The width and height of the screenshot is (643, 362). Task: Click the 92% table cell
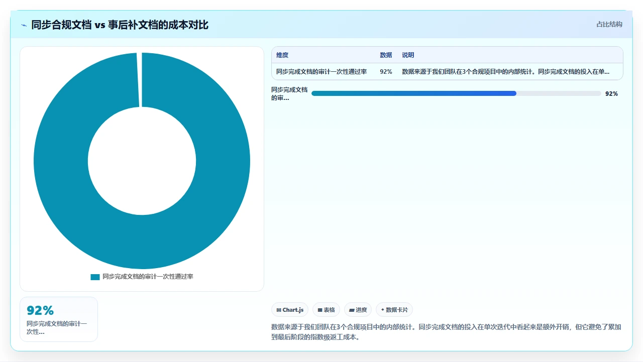[386, 72]
